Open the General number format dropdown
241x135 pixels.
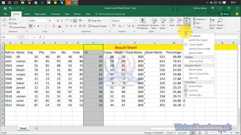tap(133, 21)
